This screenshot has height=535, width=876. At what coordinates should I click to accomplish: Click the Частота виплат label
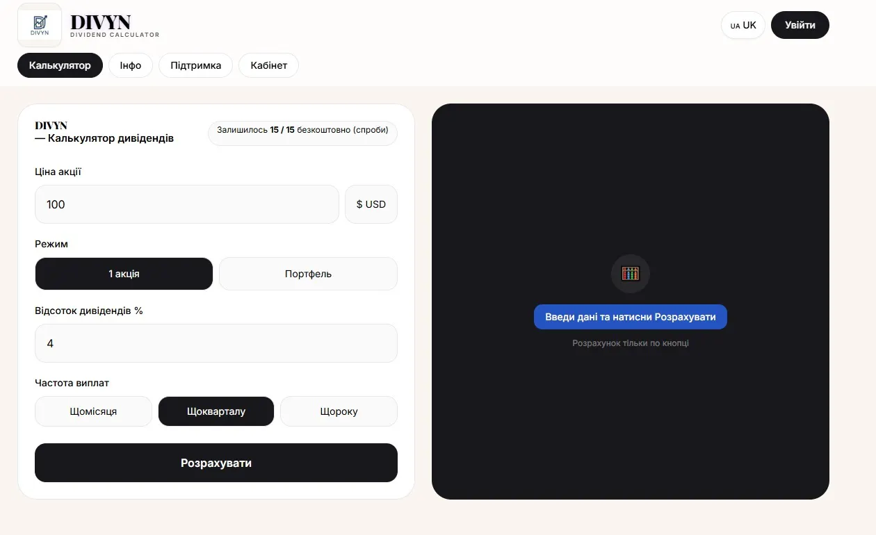click(x=72, y=383)
